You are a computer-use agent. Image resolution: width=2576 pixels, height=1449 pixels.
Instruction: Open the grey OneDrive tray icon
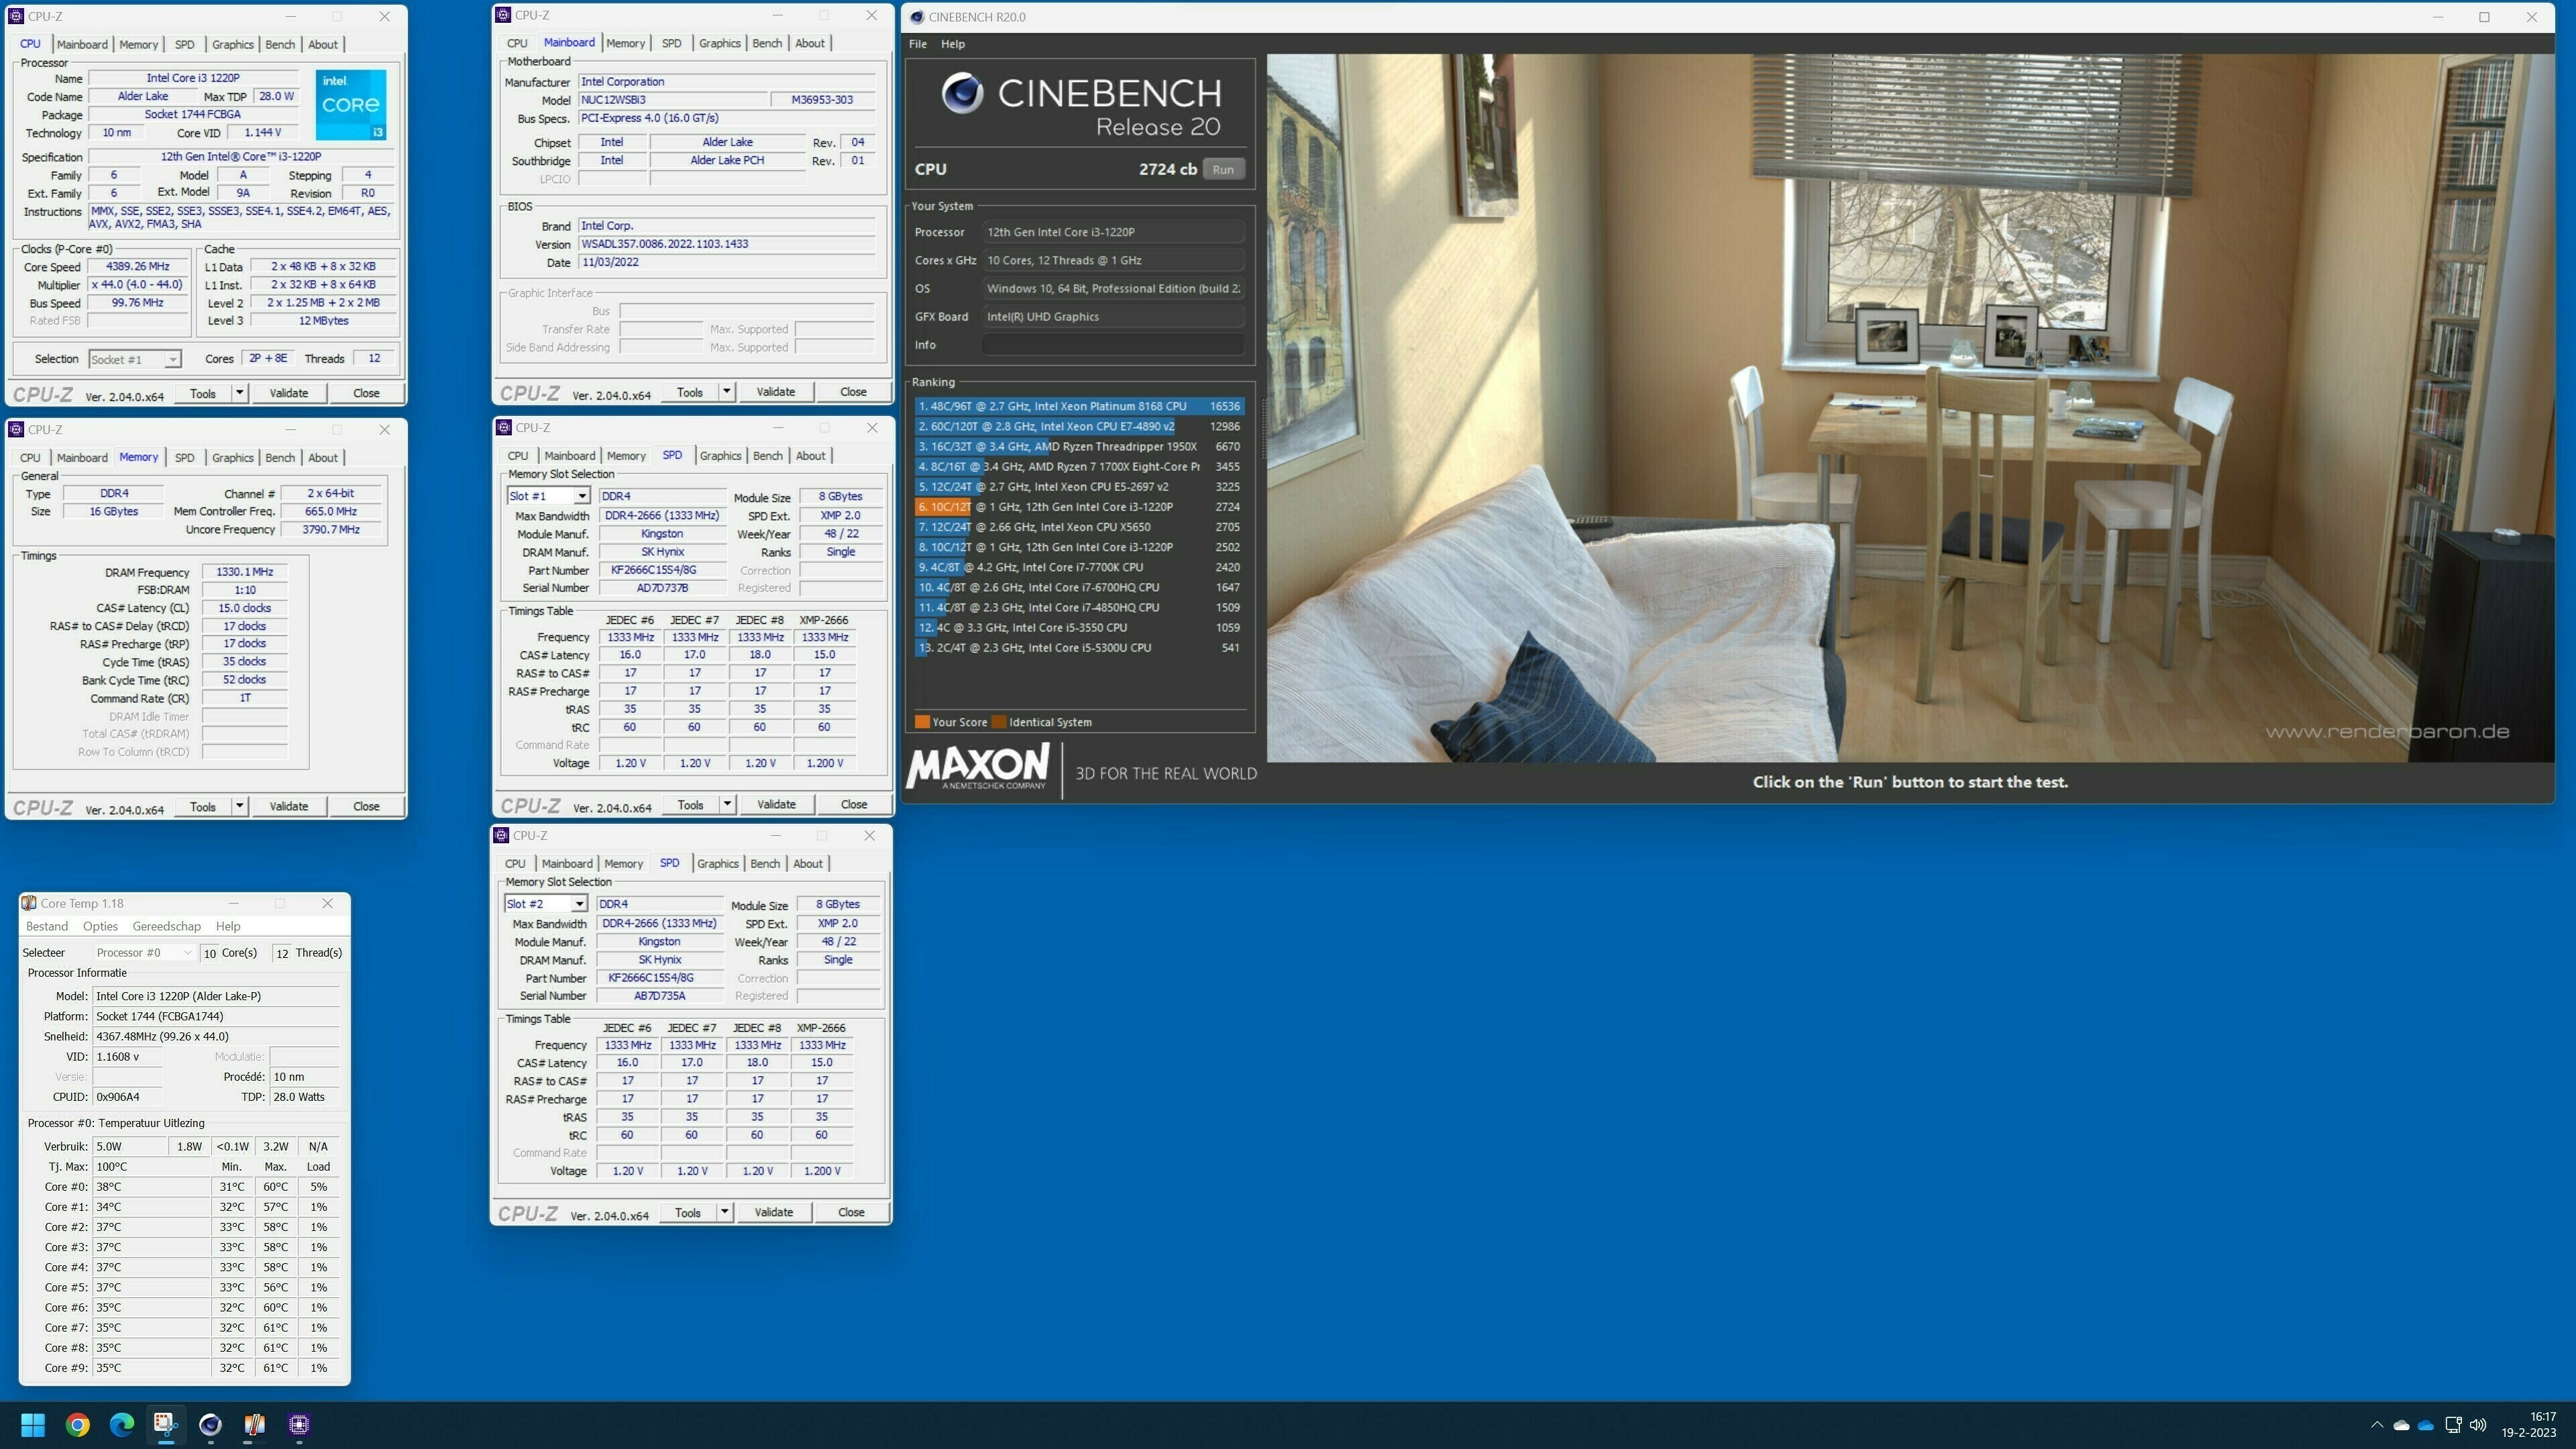[2401, 1425]
